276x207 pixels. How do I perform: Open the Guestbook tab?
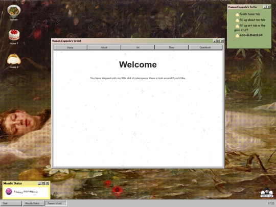pos(205,48)
